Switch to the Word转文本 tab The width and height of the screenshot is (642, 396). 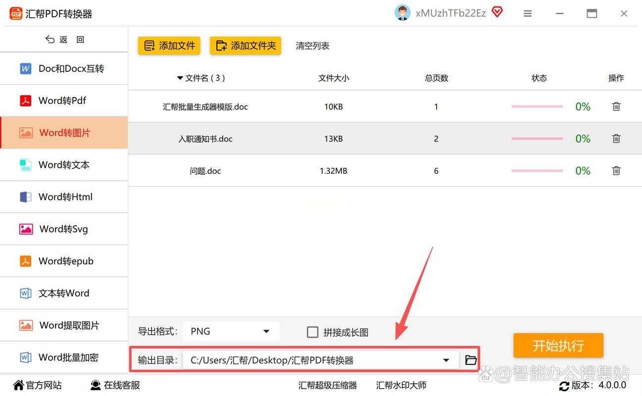(x=64, y=164)
